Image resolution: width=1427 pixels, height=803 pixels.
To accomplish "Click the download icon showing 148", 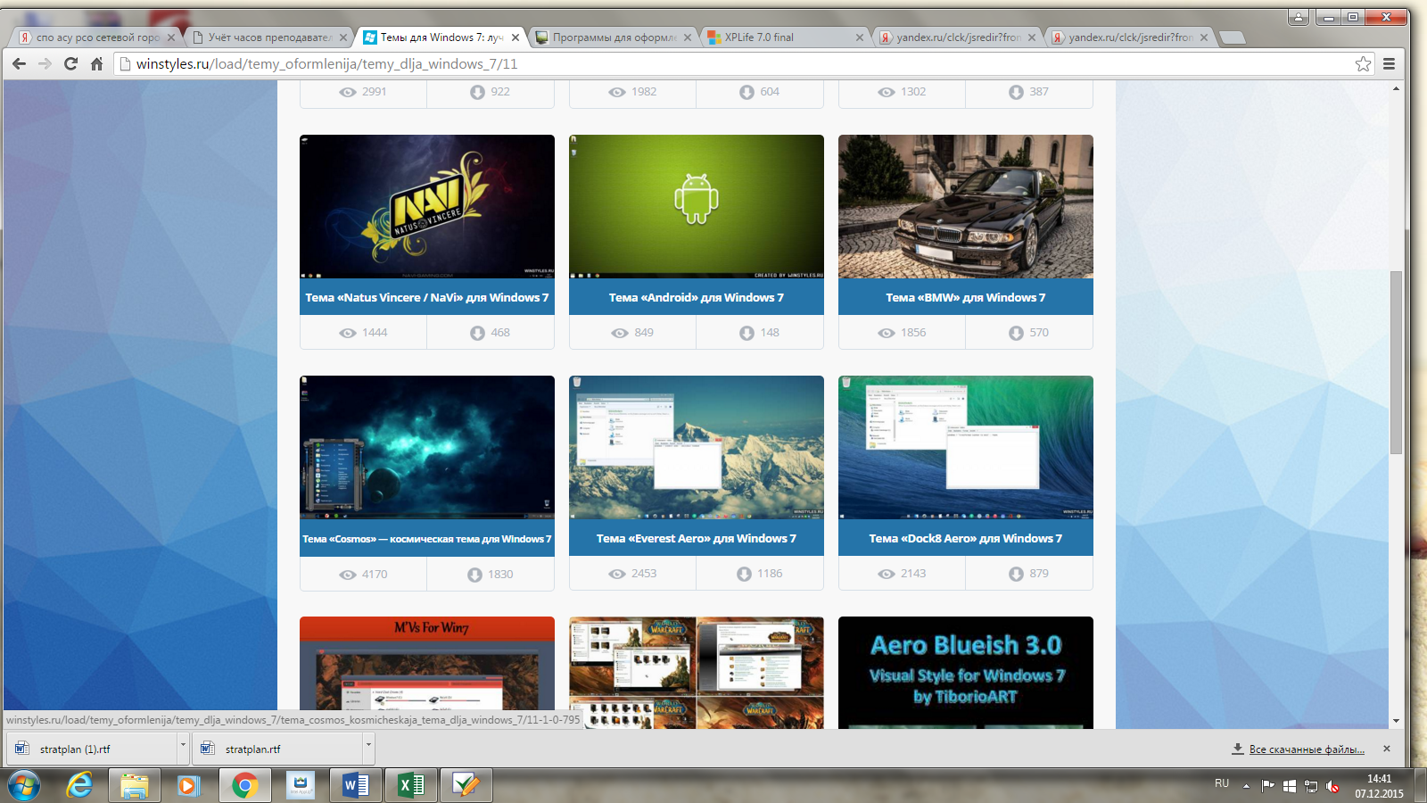I will (746, 333).
